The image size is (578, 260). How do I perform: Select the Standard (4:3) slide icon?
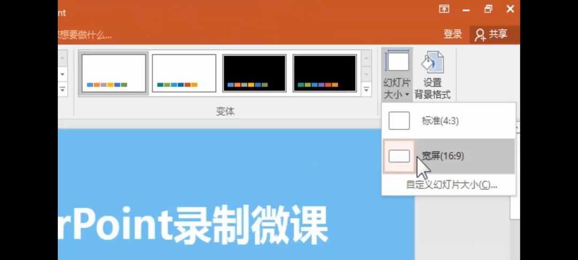[399, 121]
